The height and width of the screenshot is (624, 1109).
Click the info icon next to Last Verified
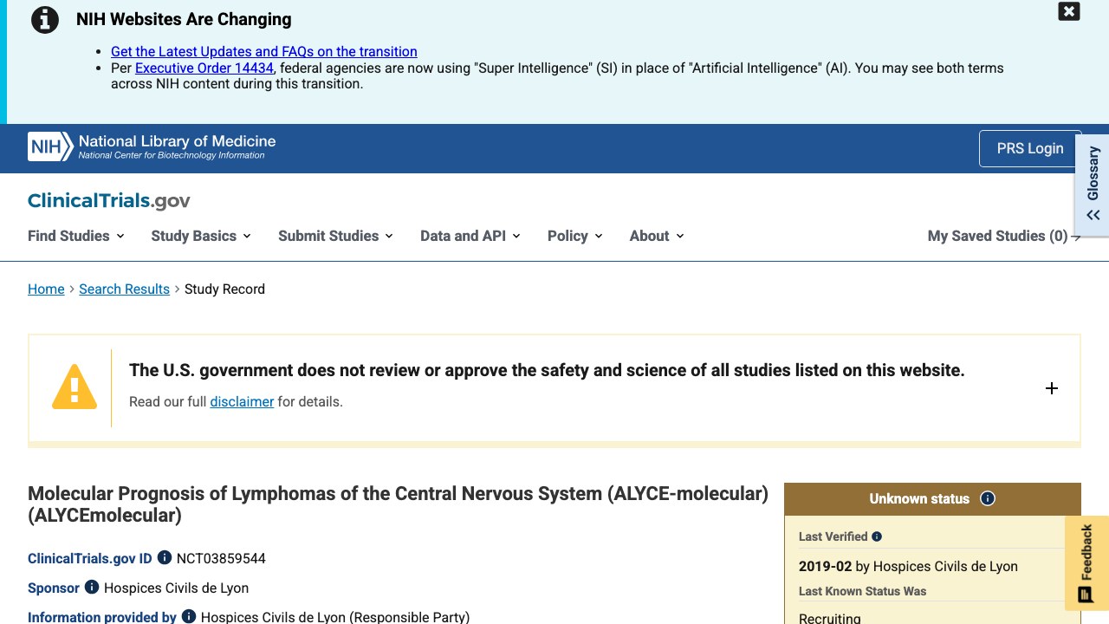[x=877, y=536]
